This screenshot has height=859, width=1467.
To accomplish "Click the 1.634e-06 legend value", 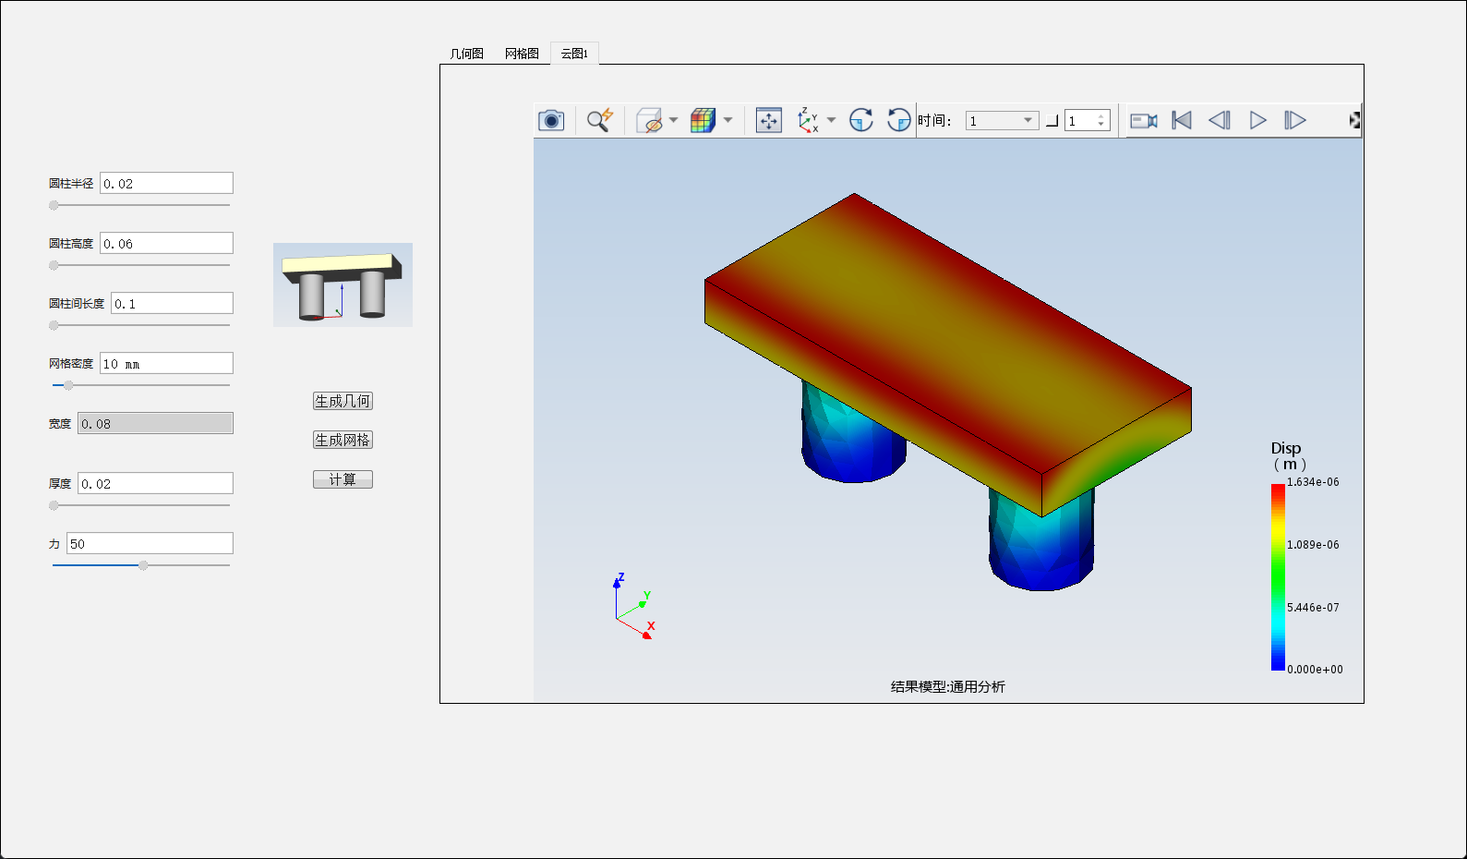I will click(x=1313, y=482).
